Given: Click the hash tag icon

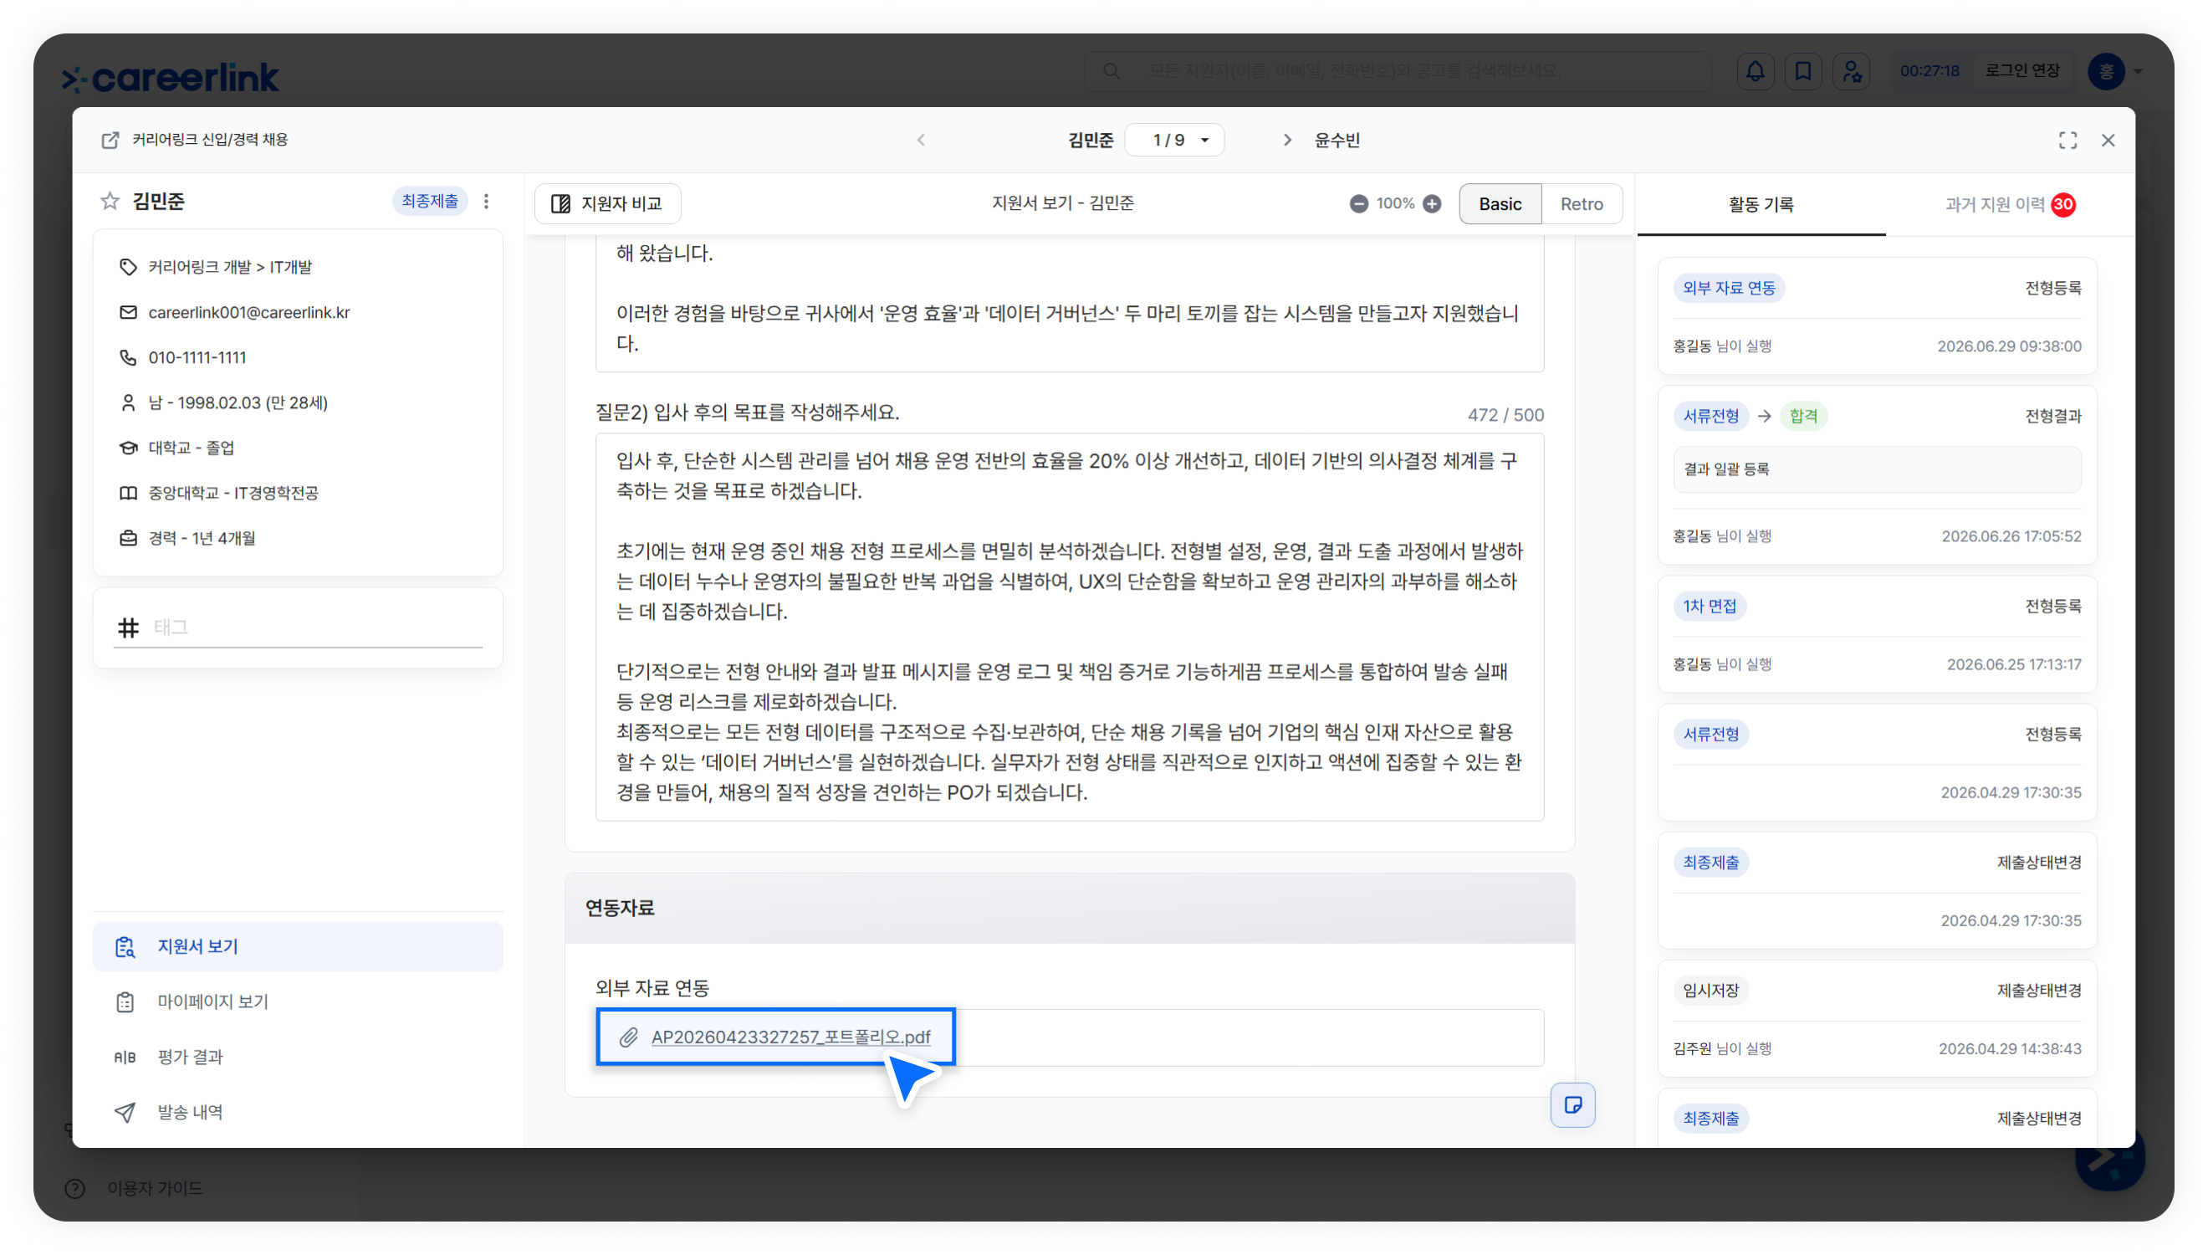Looking at the screenshot, I should coord(128,627).
